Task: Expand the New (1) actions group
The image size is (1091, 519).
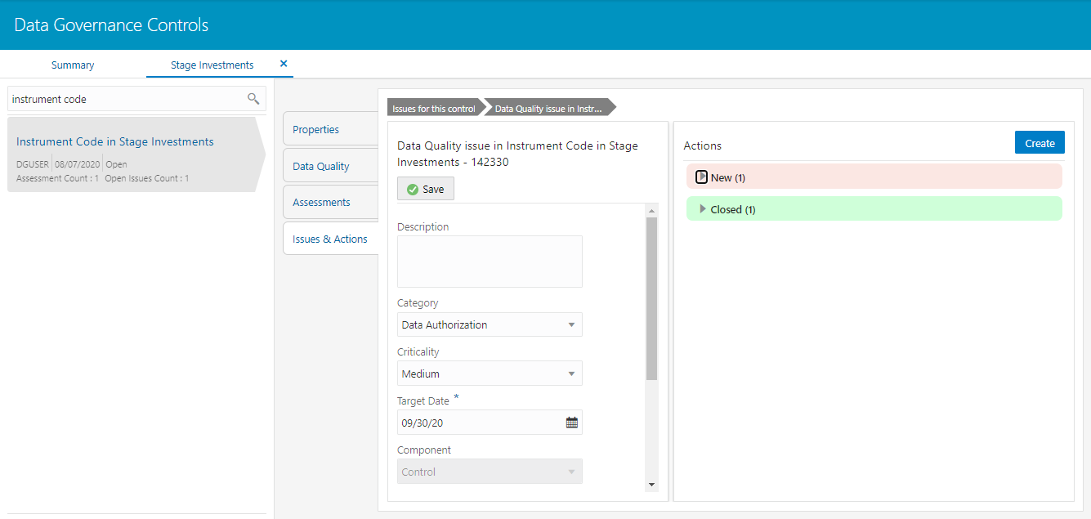Action: (x=701, y=177)
